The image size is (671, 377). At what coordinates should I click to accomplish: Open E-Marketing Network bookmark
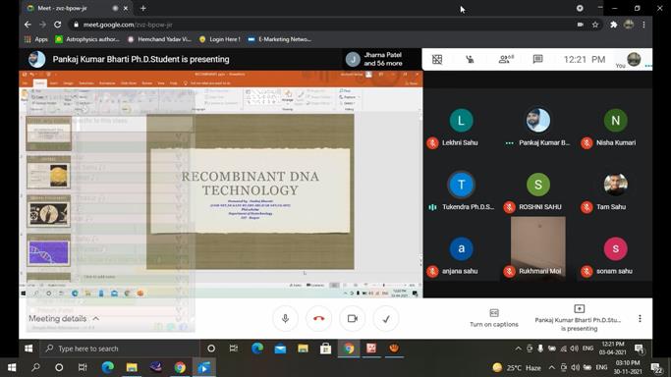pos(279,39)
